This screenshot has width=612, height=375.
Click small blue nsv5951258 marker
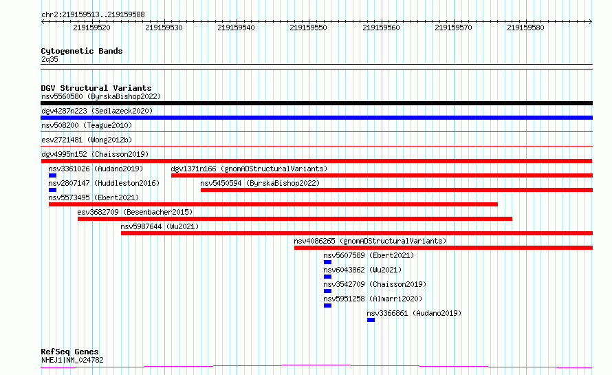pos(327,306)
